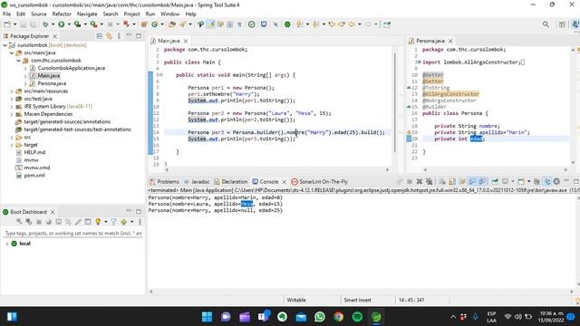The height and width of the screenshot is (326, 580).
Task: Click the taskbar clock showing 10:36 a. m.
Action: coord(551,317)
